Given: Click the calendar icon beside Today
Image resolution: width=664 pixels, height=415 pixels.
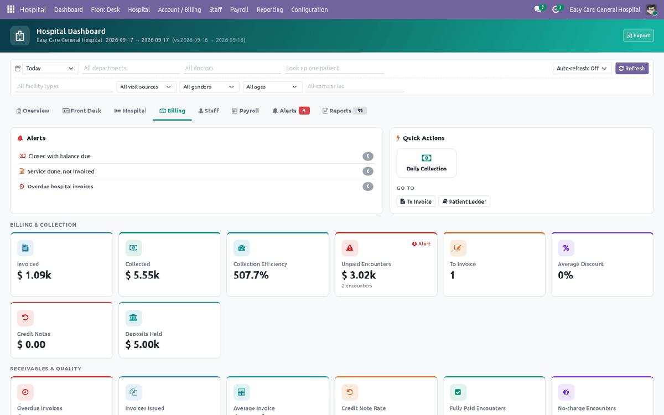Looking at the screenshot, I should pos(18,69).
